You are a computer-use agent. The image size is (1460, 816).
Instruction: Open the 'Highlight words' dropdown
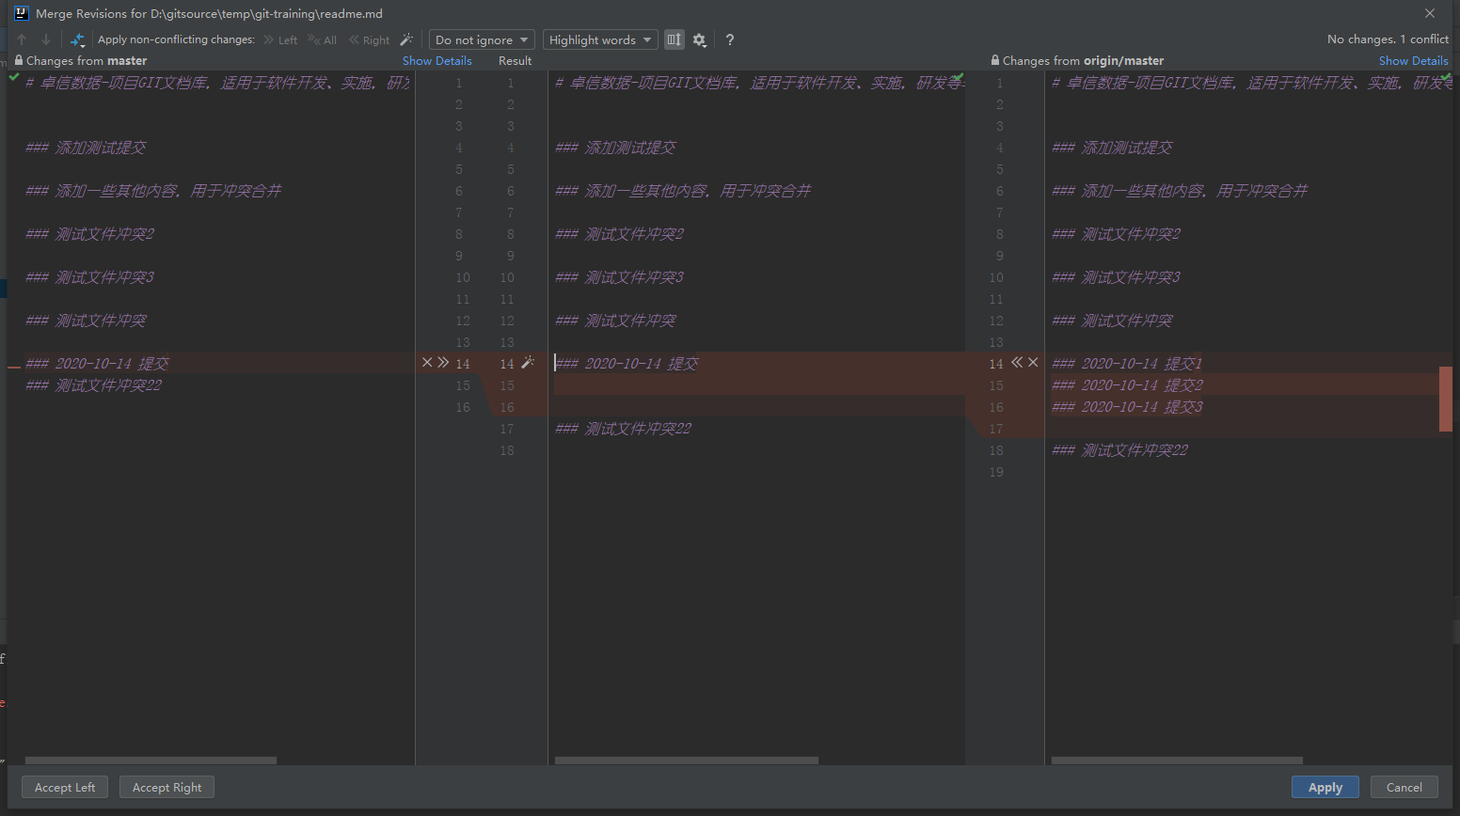coord(600,39)
